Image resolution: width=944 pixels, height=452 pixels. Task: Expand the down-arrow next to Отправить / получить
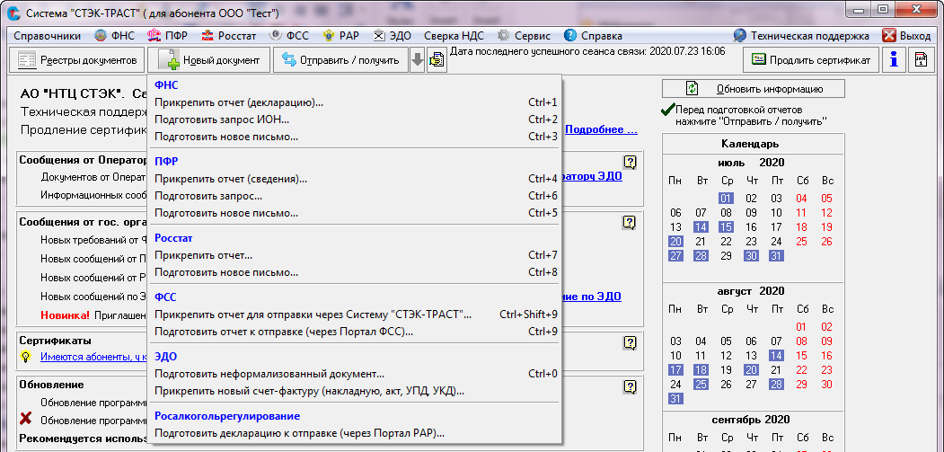point(418,60)
